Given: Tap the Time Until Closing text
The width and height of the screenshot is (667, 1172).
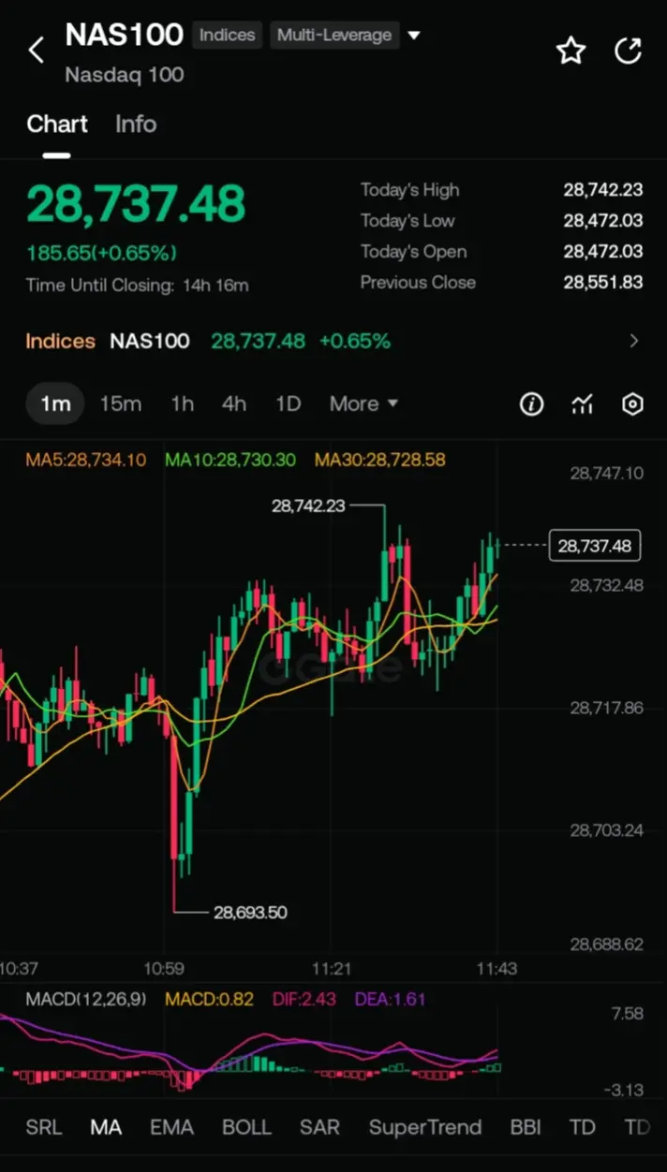Looking at the screenshot, I should tap(137, 286).
